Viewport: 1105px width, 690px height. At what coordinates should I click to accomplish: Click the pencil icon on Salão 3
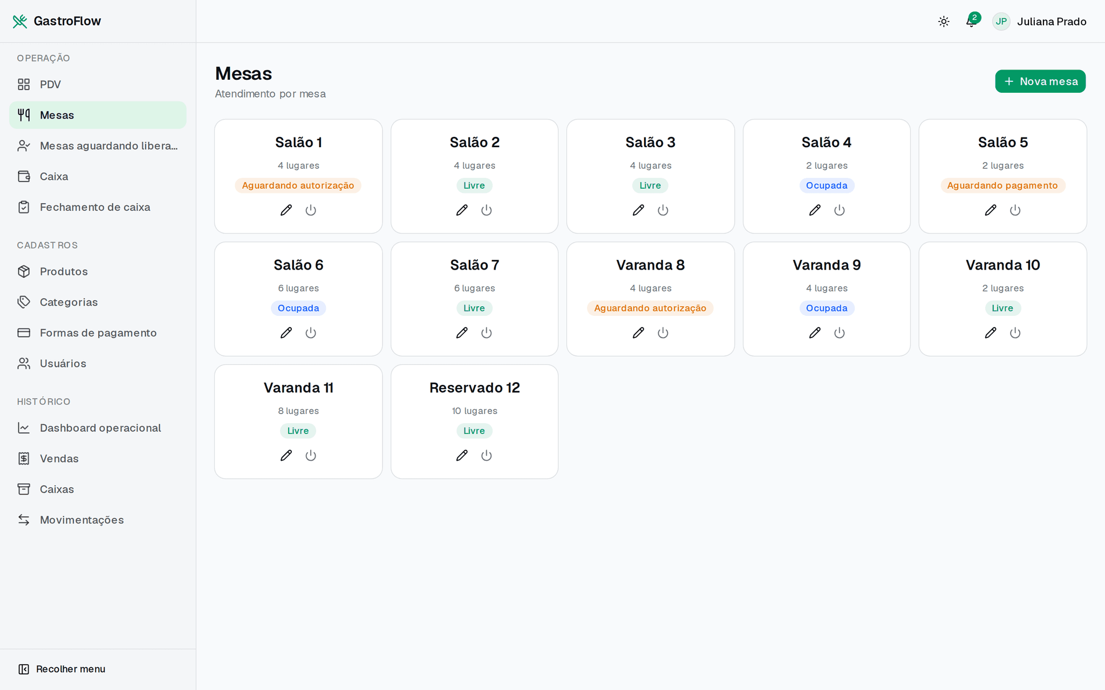coord(638,210)
